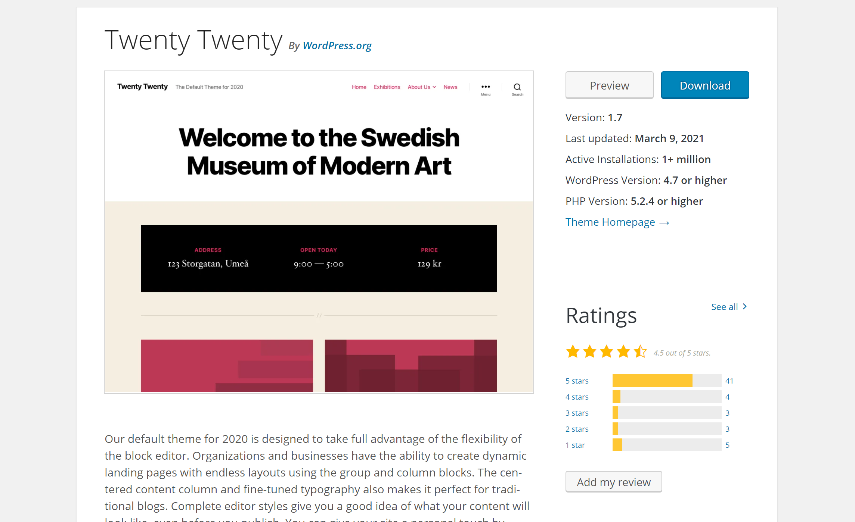
Task: Click the Download button
Action: [x=705, y=85]
